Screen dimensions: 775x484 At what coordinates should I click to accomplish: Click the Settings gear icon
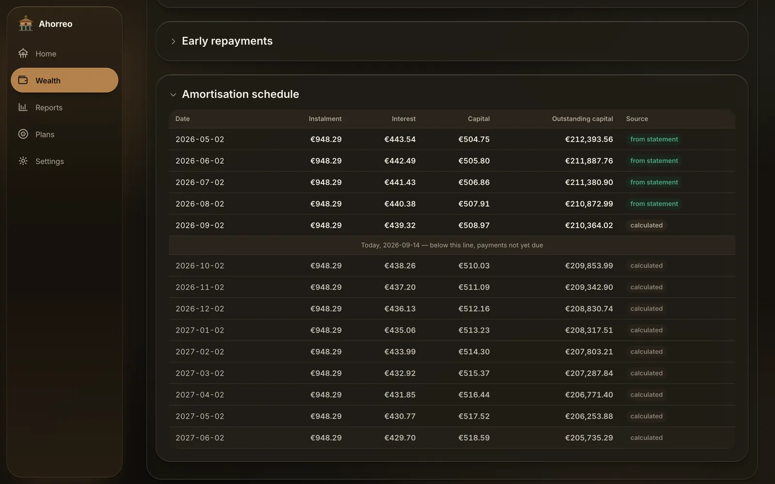click(x=23, y=161)
